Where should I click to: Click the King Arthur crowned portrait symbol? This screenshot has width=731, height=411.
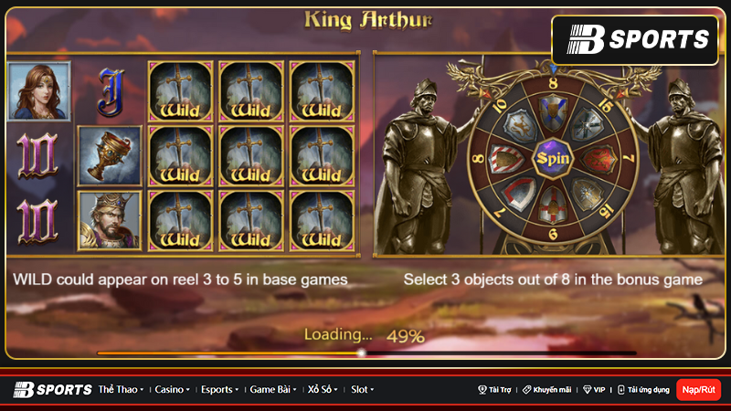point(110,221)
